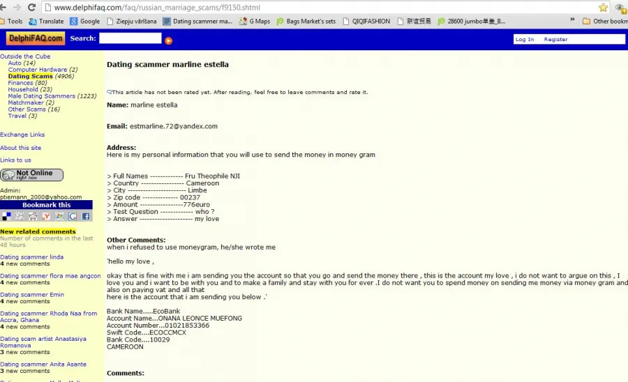Bookmark with the Google icon
The image size is (628, 382).
(x=73, y=216)
